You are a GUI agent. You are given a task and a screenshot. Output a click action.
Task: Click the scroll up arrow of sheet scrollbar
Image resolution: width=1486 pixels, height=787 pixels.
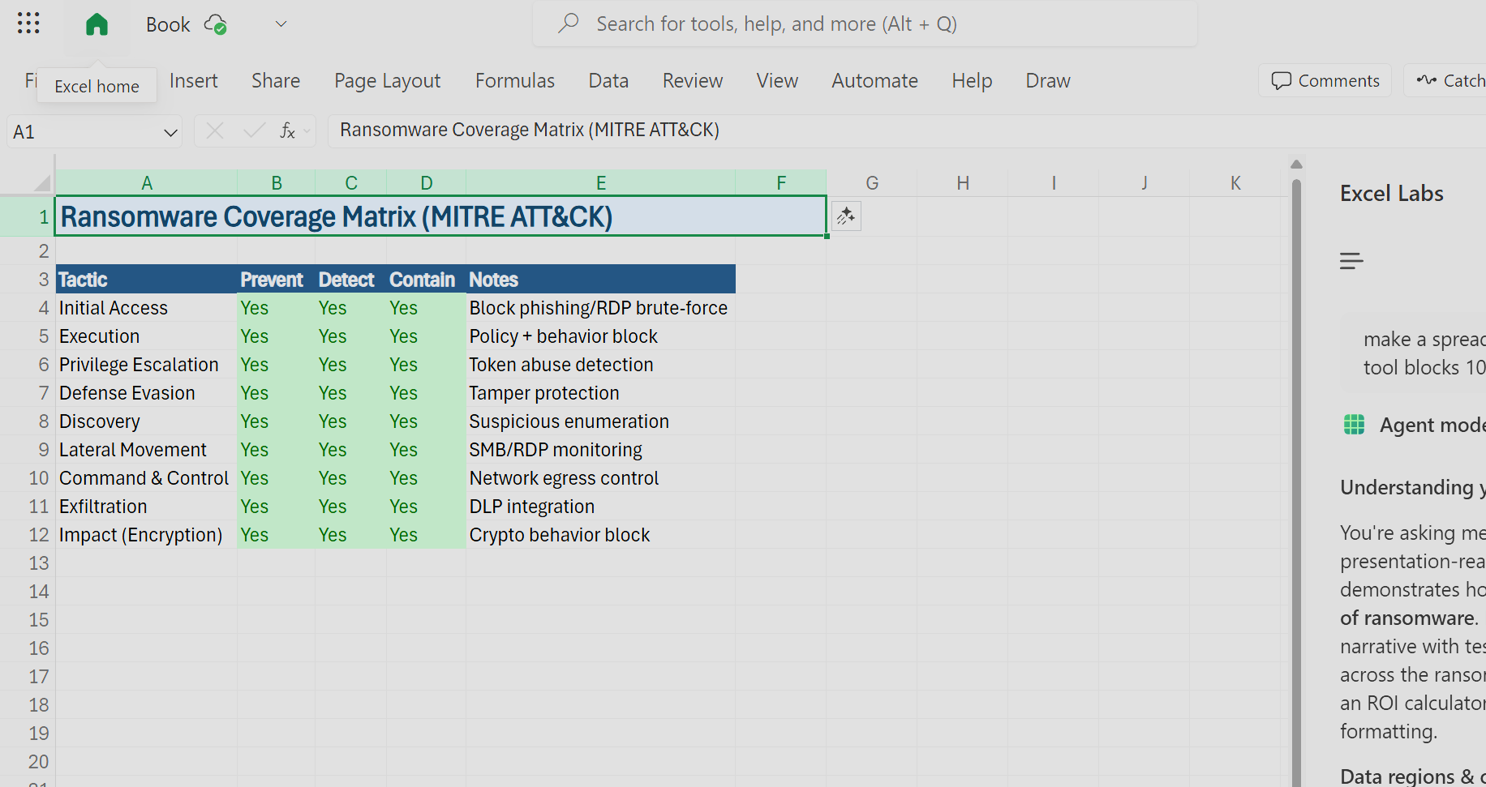(x=1296, y=165)
